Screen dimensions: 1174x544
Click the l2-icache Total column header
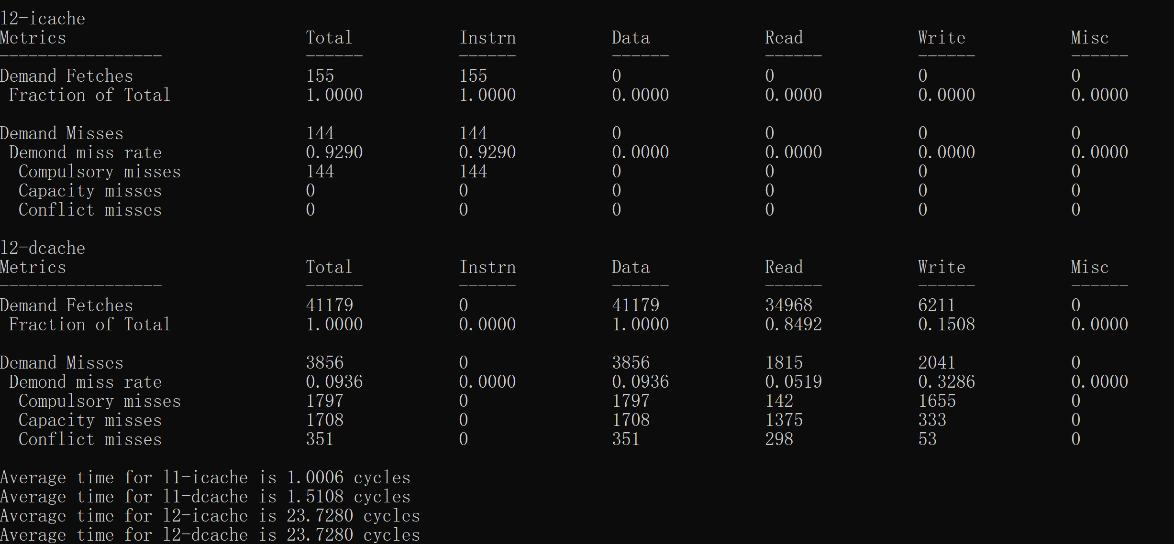329,38
